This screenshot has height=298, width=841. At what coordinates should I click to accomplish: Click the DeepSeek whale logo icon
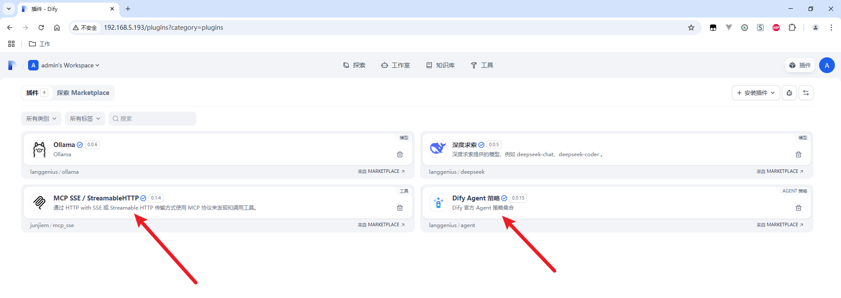[x=438, y=149]
